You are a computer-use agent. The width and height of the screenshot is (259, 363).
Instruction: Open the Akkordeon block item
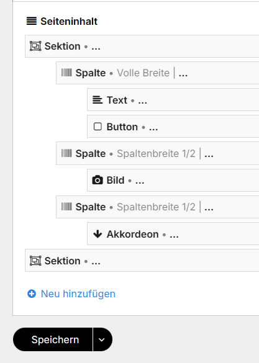coord(173,234)
